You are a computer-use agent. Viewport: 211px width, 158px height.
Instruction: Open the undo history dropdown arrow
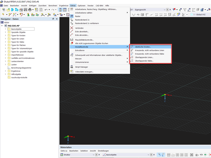click(49, 10)
